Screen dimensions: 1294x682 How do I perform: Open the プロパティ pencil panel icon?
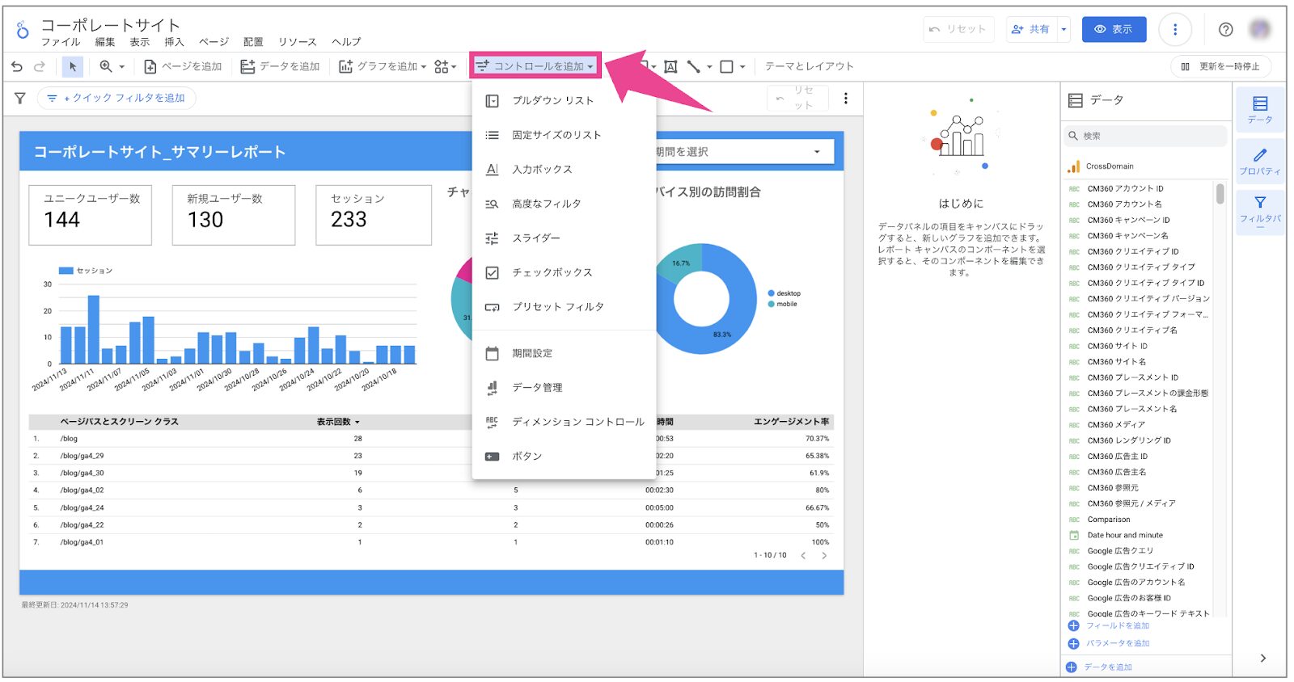point(1260,161)
